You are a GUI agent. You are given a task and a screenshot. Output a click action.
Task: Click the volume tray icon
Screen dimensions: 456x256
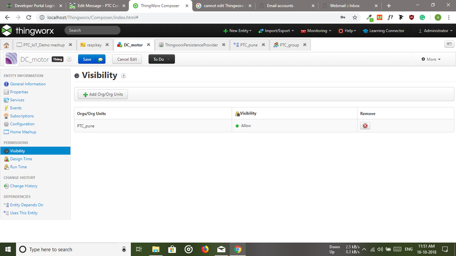pyautogui.click(x=380, y=249)
